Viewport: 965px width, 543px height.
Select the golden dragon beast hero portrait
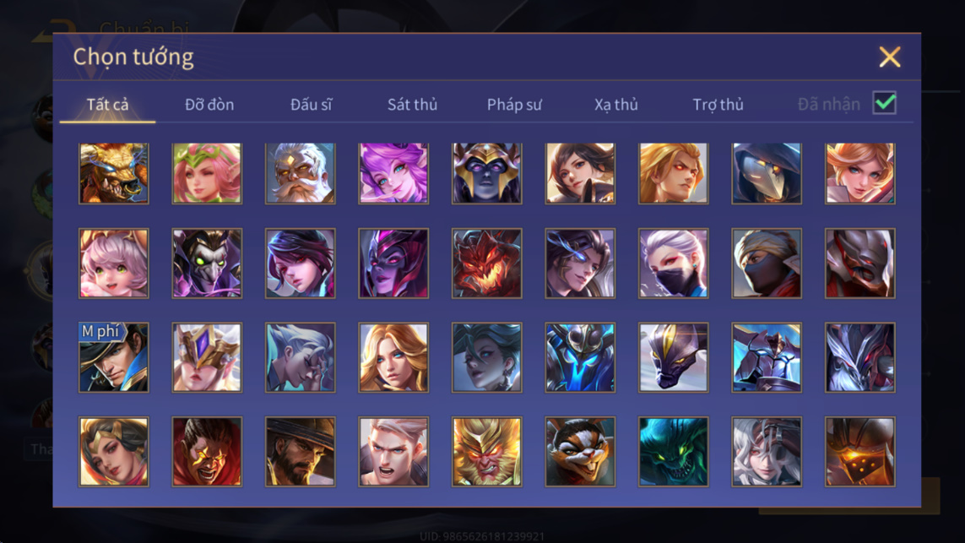[114, 174]
